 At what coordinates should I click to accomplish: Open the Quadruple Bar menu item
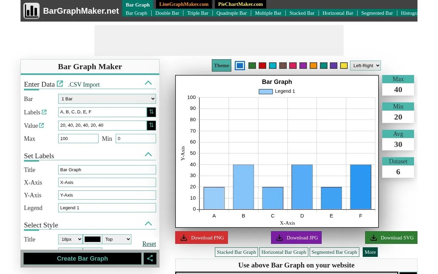pos(232,13)
